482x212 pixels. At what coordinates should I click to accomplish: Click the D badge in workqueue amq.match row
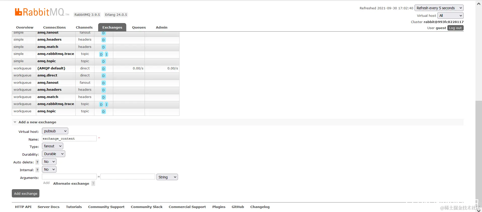103,97
